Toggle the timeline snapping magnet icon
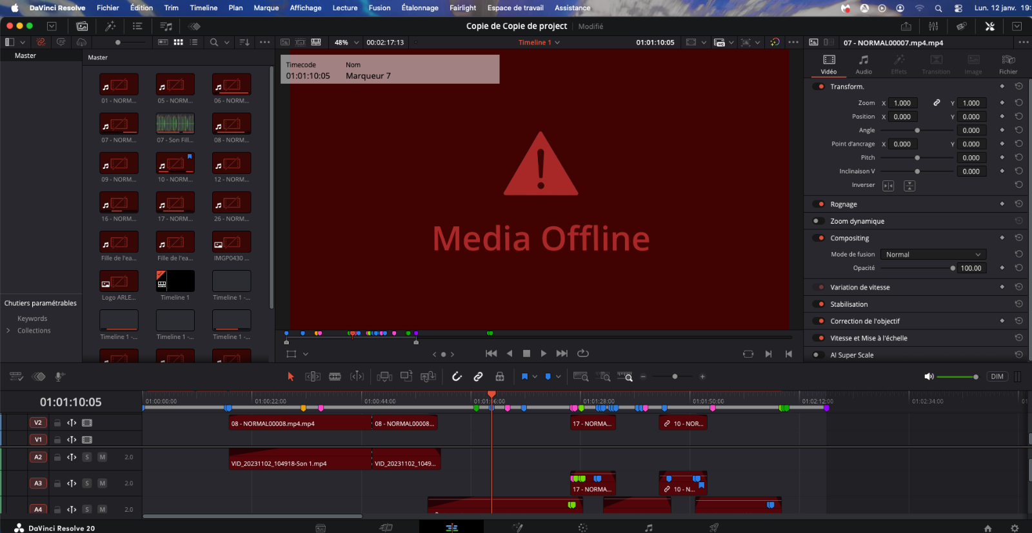The width and height of the screenshot is (1032, 533). (x=457, y=376)
